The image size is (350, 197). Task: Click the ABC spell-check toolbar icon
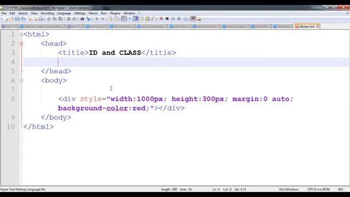tap(193, 19)
